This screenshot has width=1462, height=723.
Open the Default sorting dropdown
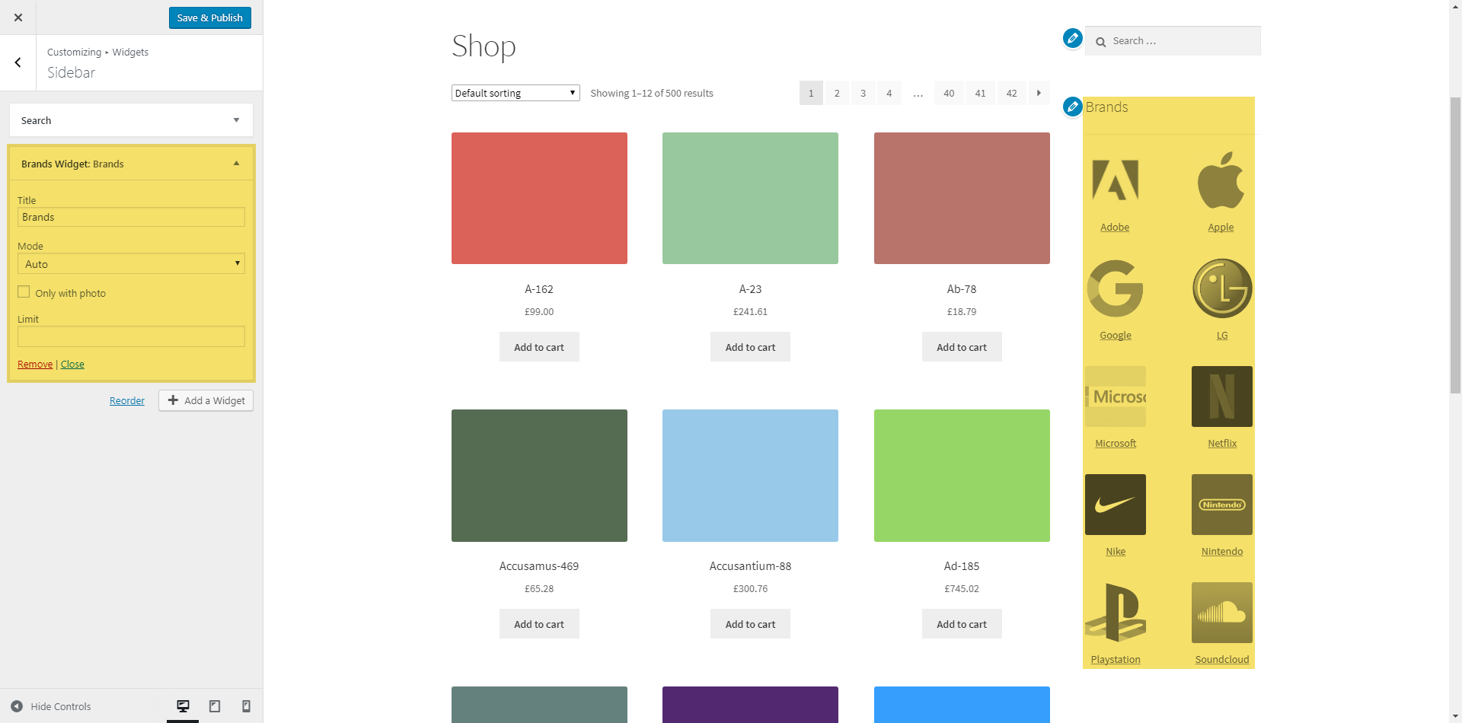pos(516,93)
